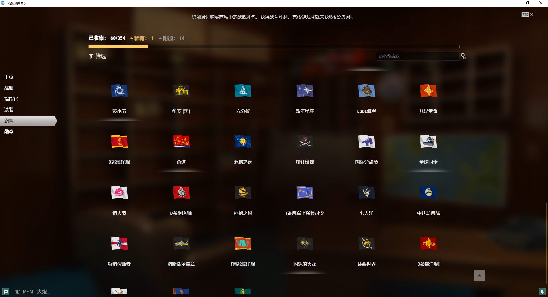Choose the 八足章鱼 orange flag
Screen dimensions: 548x297
pos(428,91)
